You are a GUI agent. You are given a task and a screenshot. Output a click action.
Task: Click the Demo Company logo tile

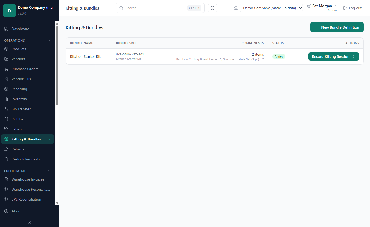click(10, 11)
